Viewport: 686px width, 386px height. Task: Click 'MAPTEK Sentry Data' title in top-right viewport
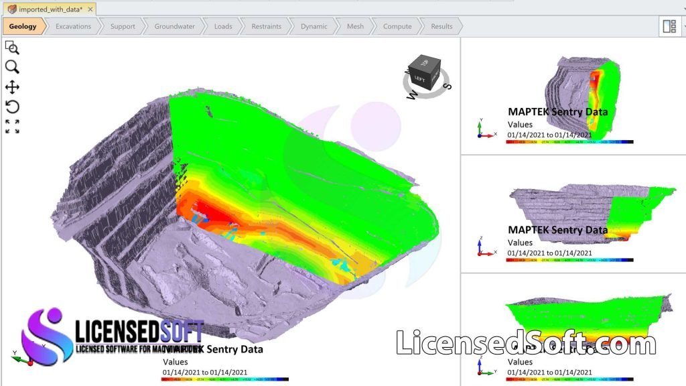point(557,112)
